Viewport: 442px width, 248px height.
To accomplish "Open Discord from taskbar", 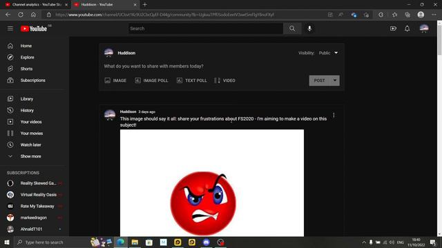I will pyautogui.click(x=206, y=242).
